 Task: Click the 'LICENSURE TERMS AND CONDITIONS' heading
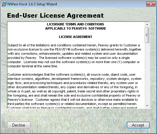click(76, 24)
